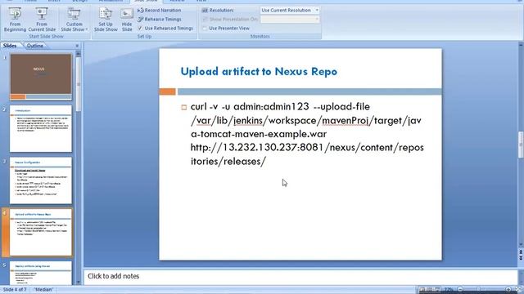Select slide 1 NEXUS thumbnail
The image size is (524, 294).
pos(41,77)
